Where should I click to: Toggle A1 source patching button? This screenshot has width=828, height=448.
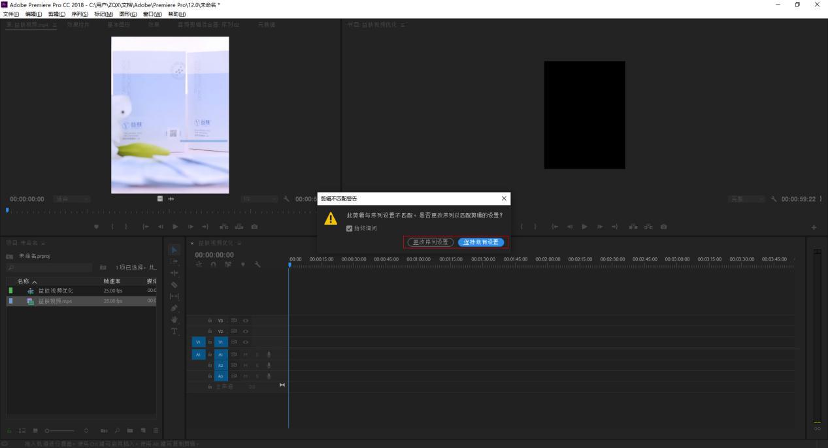coord(199,355)
